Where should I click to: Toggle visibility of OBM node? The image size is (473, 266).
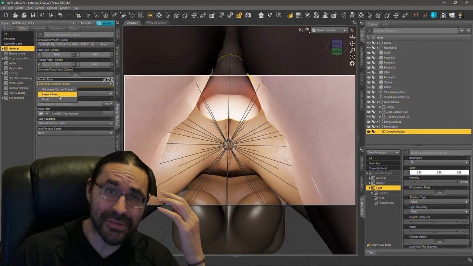(369, 72)
